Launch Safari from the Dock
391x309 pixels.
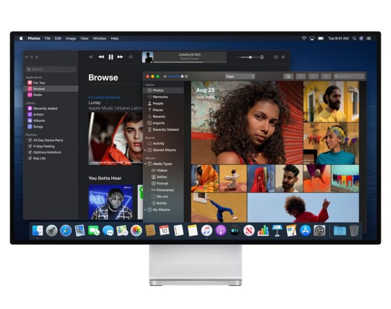(x=66, y=231)
